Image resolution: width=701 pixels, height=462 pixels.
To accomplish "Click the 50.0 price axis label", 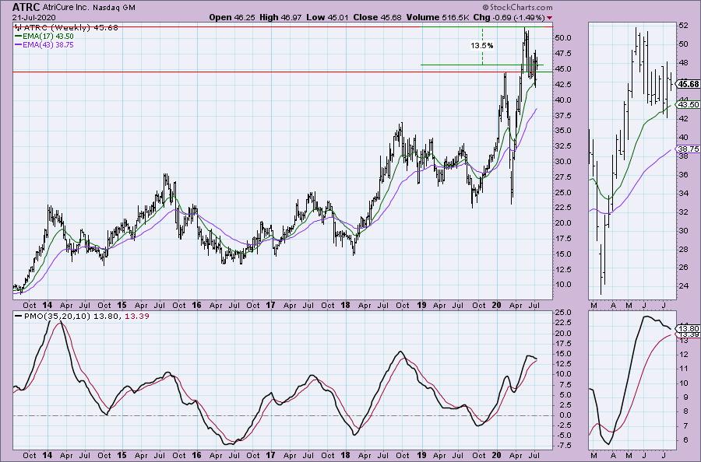I will click(563, 38).
